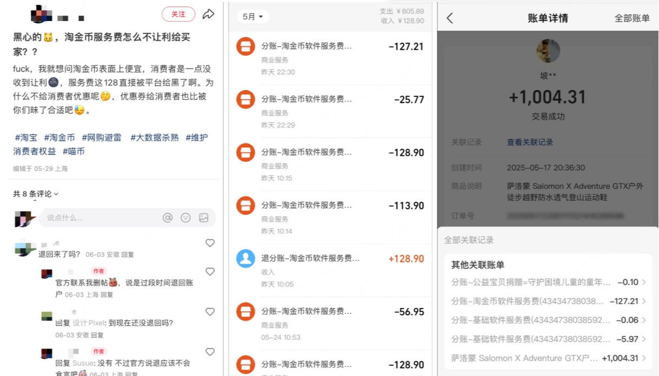This screenshot has width=659, height=376.
Task: Go back from 账单详情 page
Action: tap(450, 18)
